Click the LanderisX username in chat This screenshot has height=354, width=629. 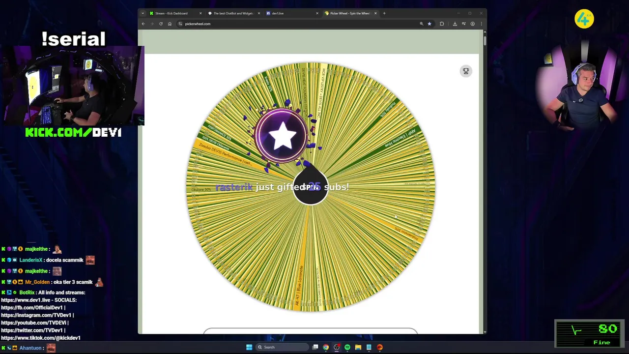(x=31, y=260)
